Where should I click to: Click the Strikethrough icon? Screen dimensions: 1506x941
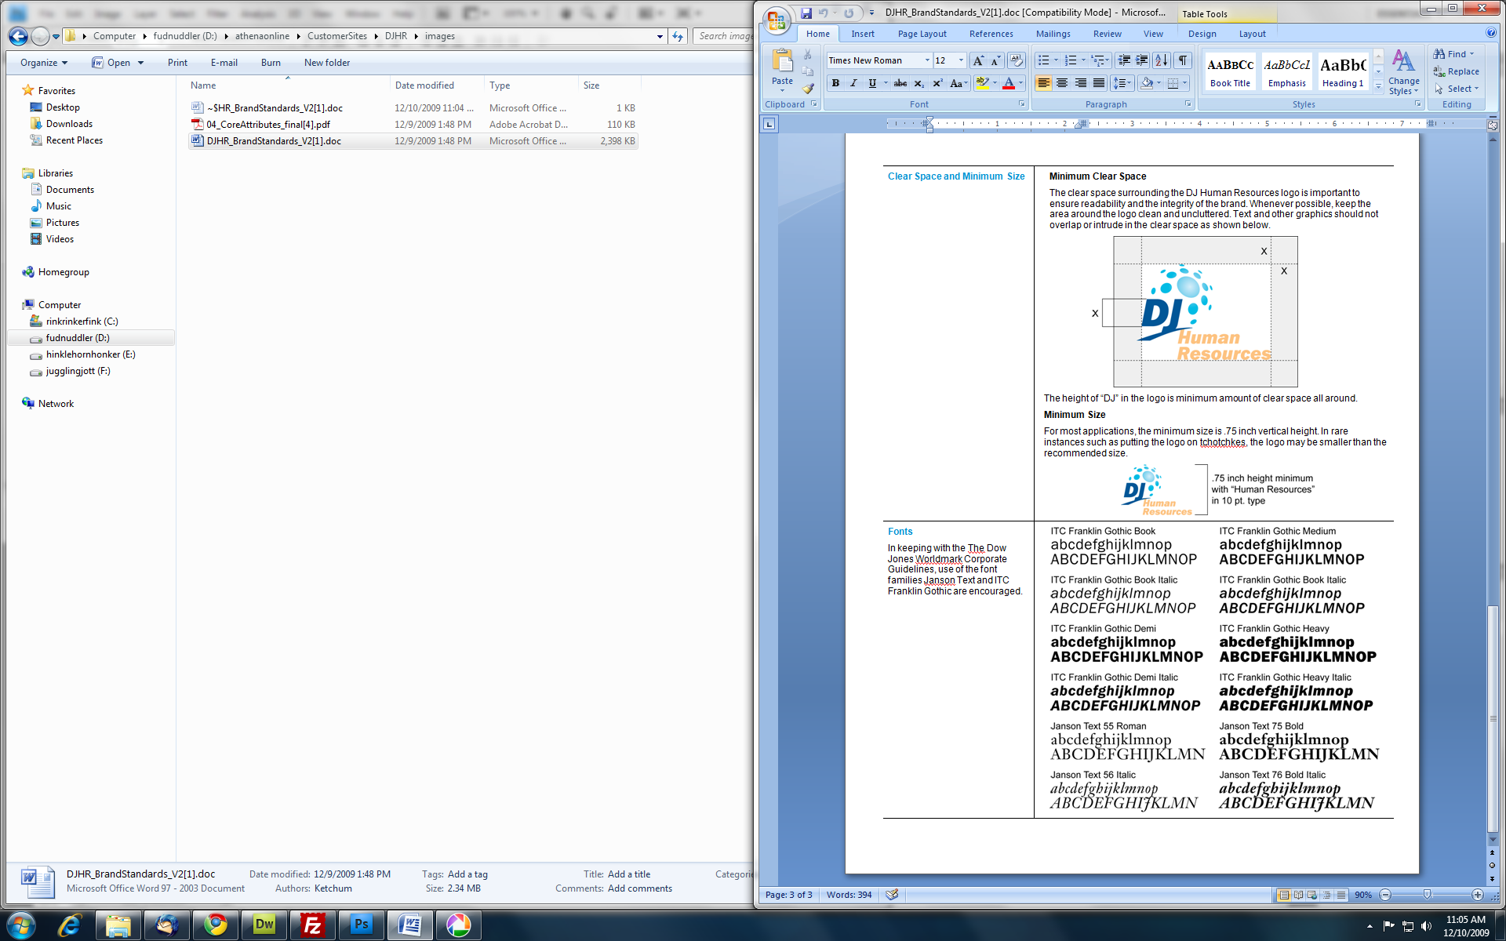point(900,83)
